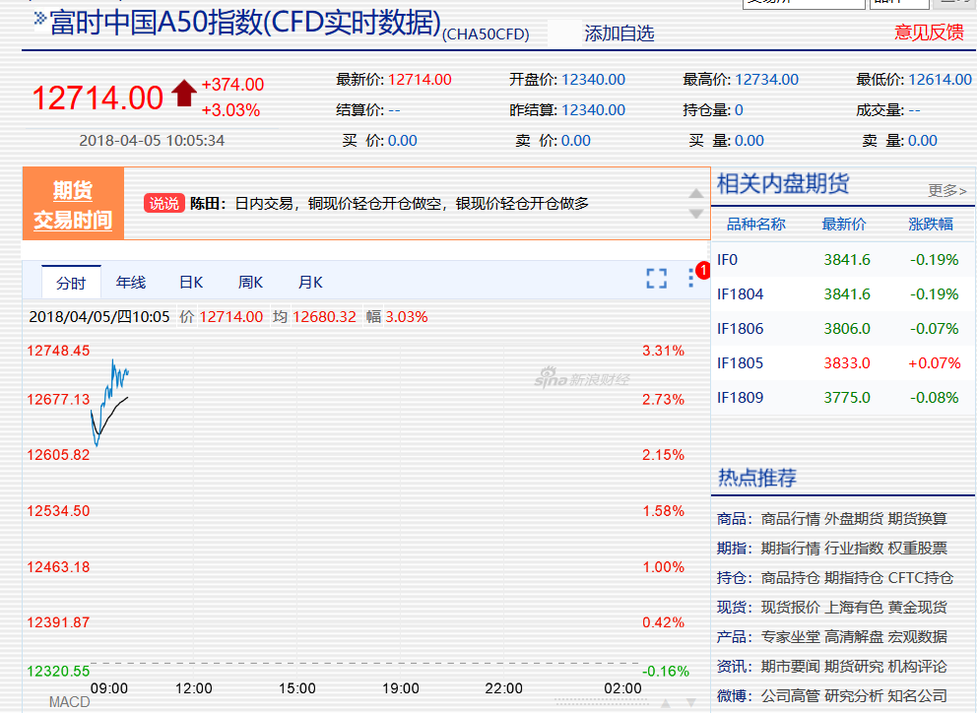977x713 pixels.
Task: View the CFTC持仓 positions link
Action: tap(922, 576)
